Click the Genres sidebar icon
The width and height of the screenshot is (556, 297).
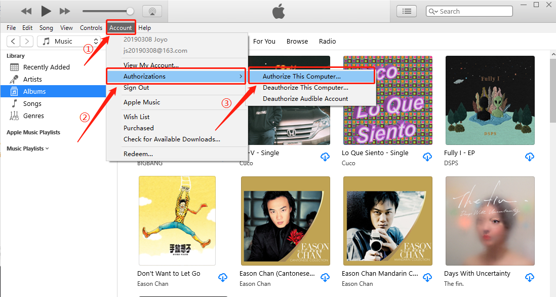click(x=14, y=116)
